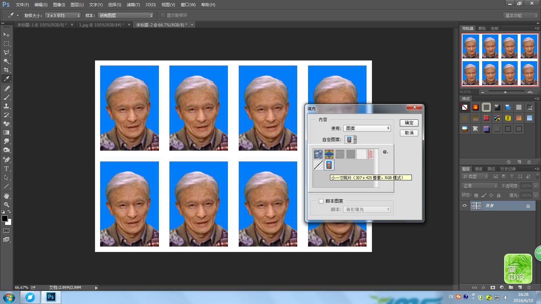Switch to the 通道 panel tab
The image size is (541, 304).
point(478,169)
